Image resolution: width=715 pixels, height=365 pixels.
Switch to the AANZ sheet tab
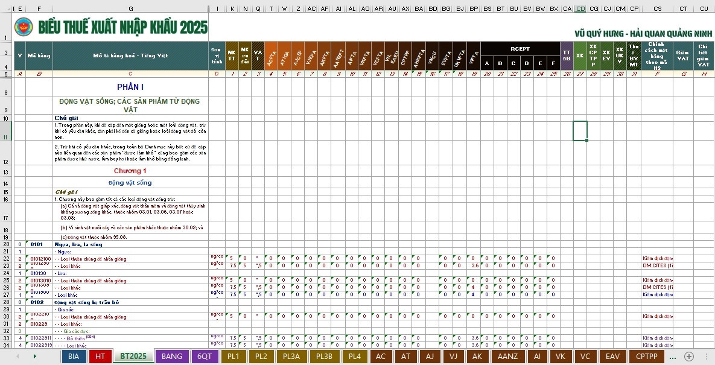coord(508,357)
